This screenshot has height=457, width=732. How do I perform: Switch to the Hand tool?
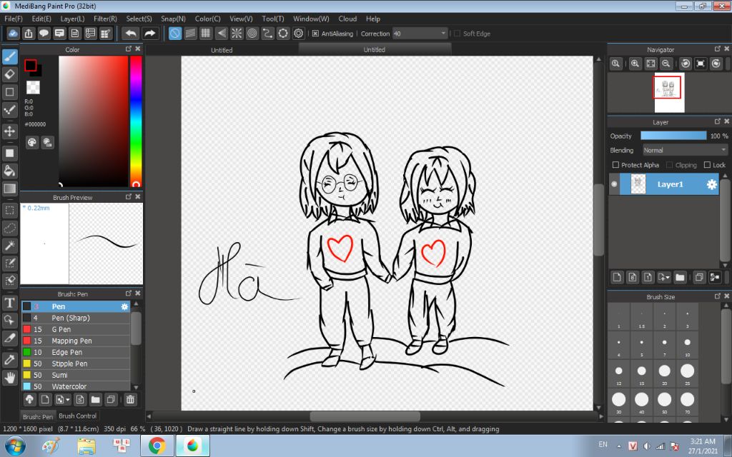[10, 377]
